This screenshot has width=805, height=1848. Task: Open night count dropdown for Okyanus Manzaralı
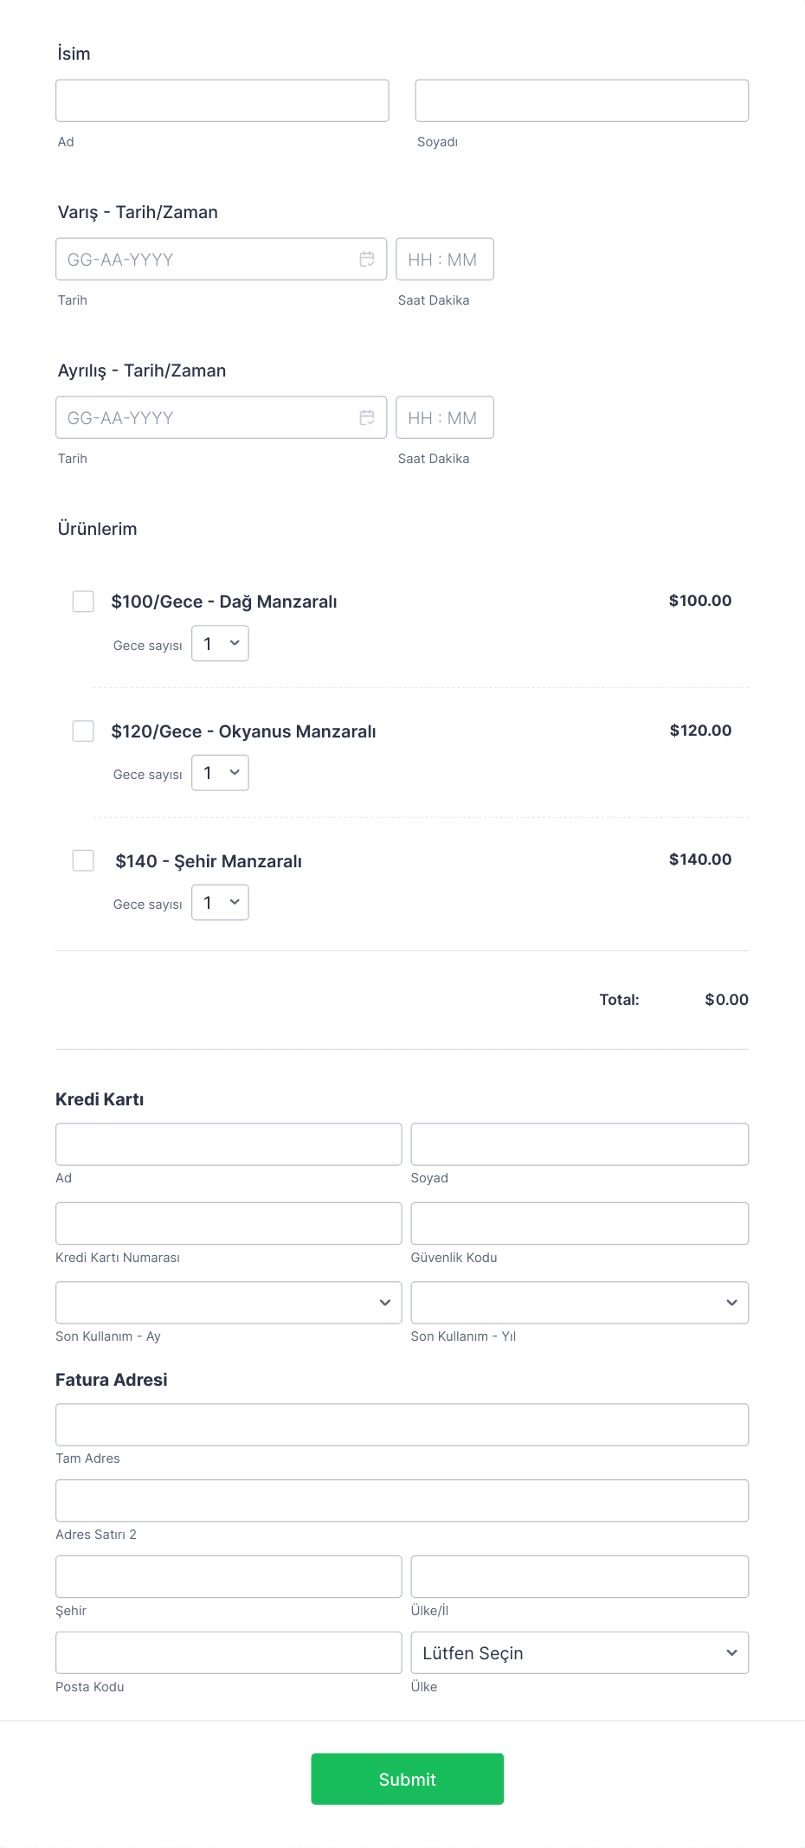click(x=220, y=773)
